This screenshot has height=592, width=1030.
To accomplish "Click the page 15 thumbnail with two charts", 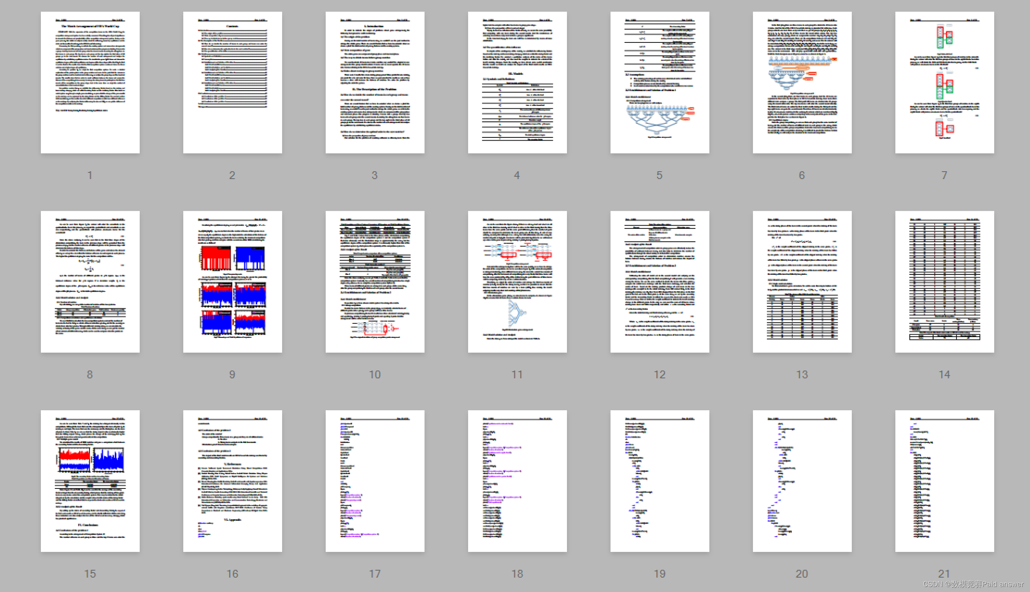I will (90, 481).
